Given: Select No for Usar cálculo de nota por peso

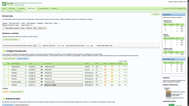Looking at the screenshot, I should tap(90, 46).
